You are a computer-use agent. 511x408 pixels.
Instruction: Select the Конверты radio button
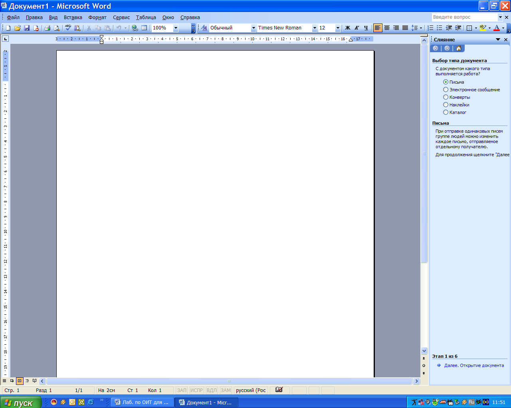(x=446, y=97)
